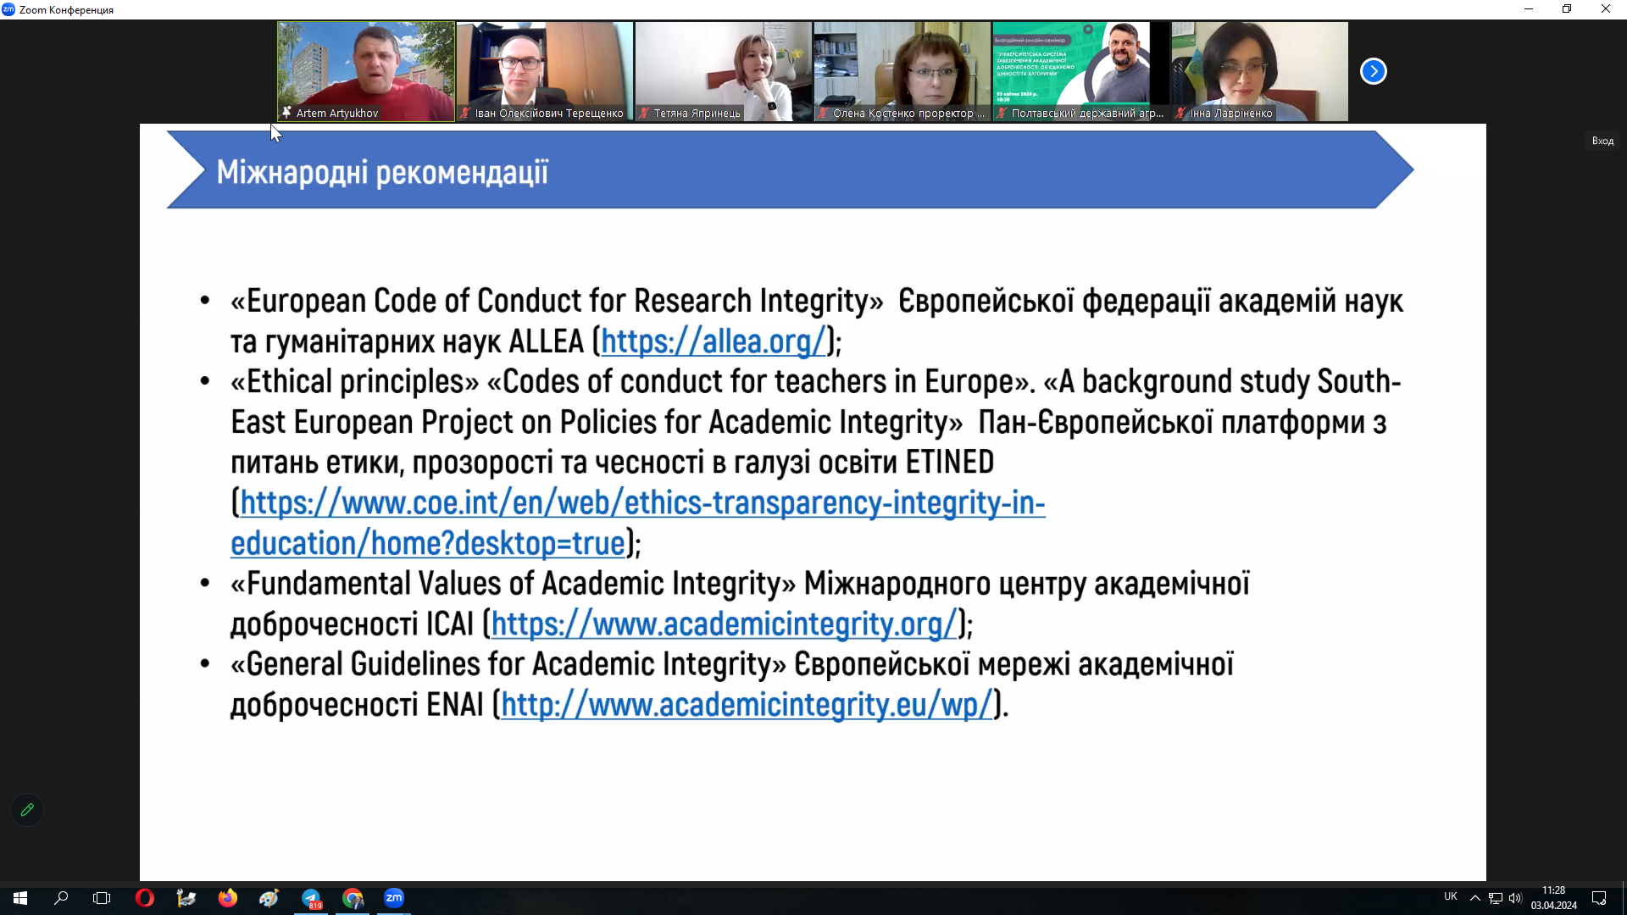The width and height of the screenshot is (1627, 915).
Task: Open Telegram from the taskbar
Action: click(311, 898)
